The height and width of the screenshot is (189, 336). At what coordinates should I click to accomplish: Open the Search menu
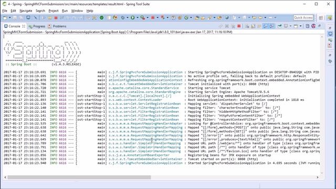[x=40, y=10]
